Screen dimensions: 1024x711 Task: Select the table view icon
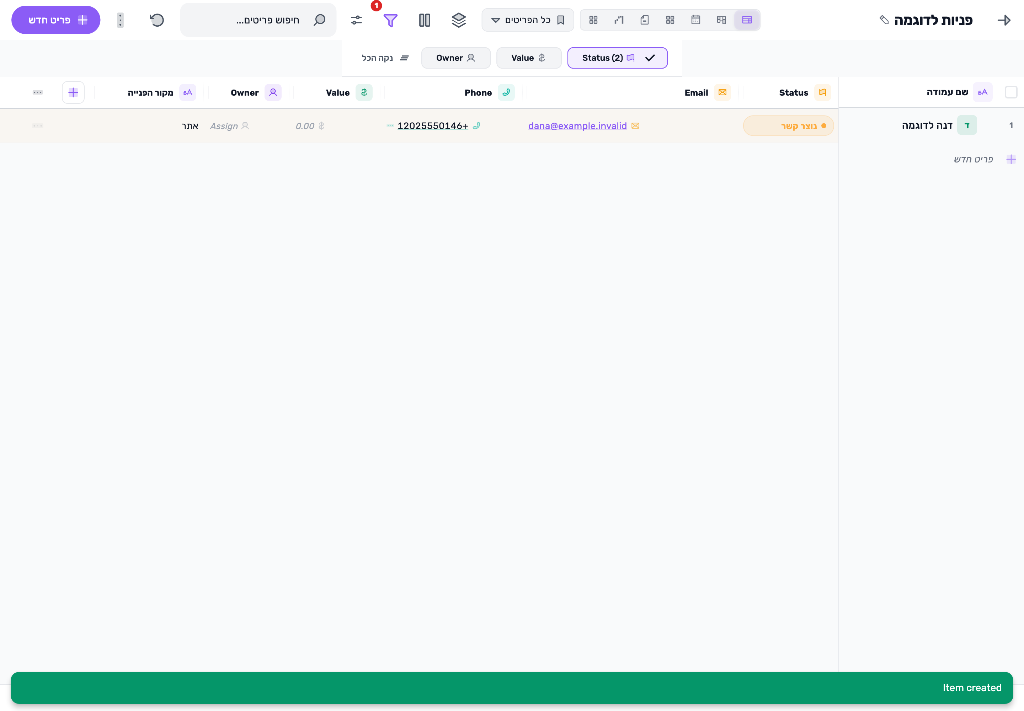[747, 20]
